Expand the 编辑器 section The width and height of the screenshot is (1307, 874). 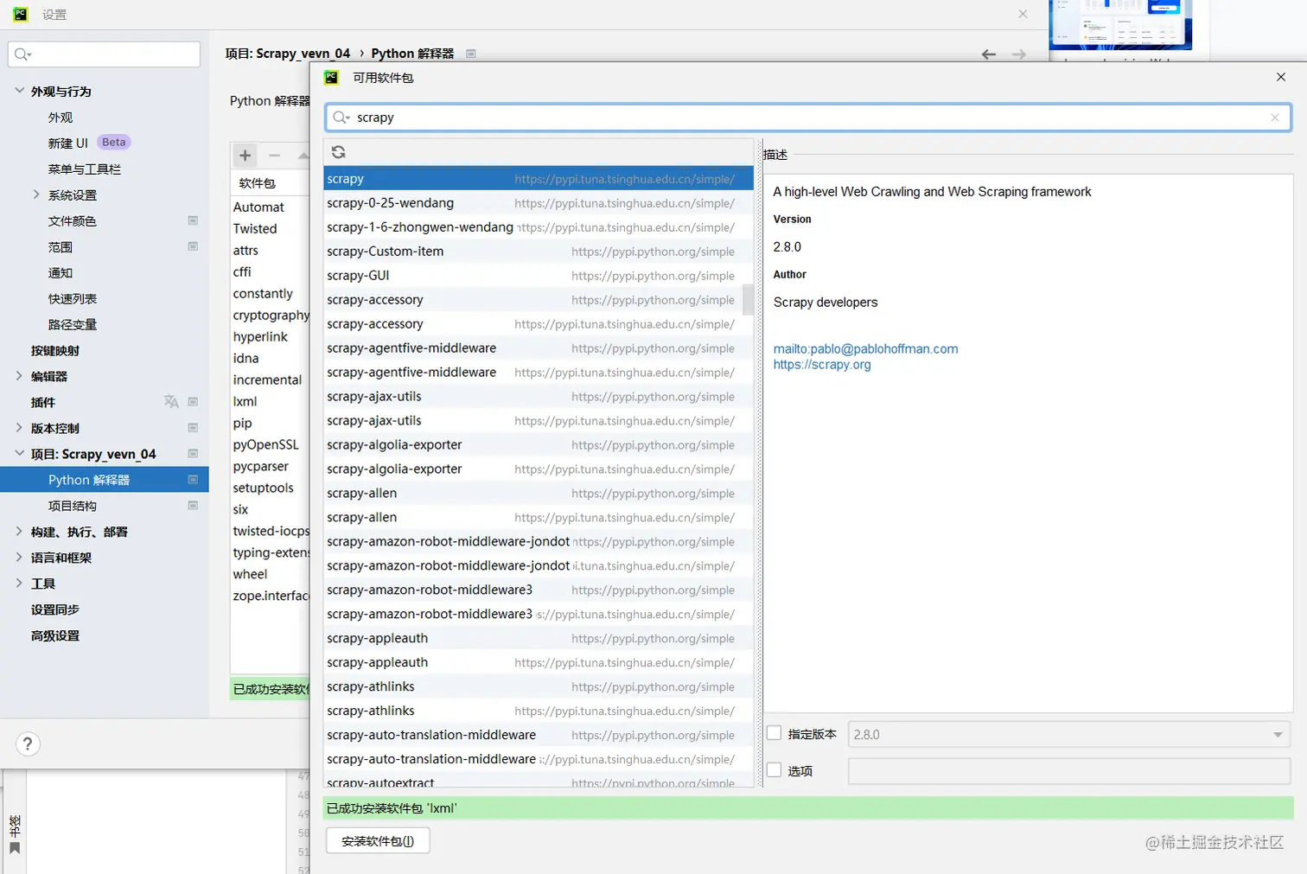point(19,376)
